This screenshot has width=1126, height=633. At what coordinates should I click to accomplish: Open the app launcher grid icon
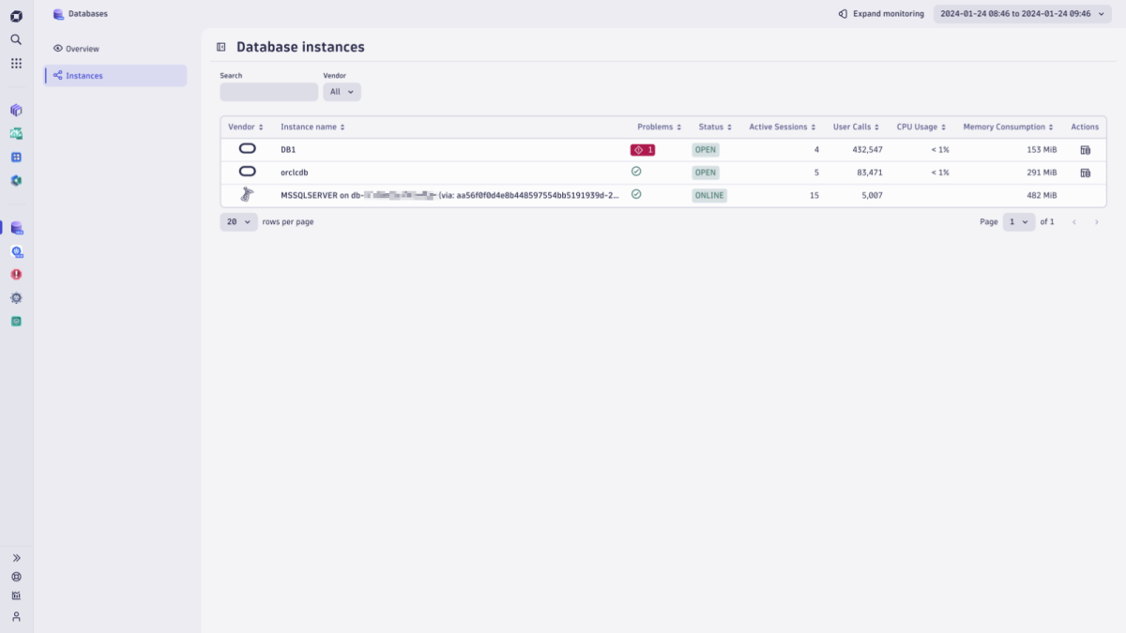coord(15,63)
